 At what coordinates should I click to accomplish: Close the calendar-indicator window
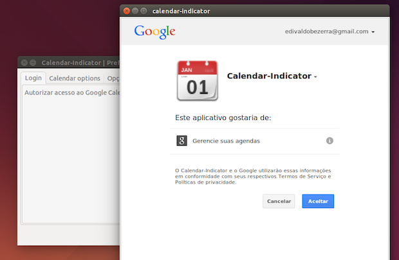127,11
